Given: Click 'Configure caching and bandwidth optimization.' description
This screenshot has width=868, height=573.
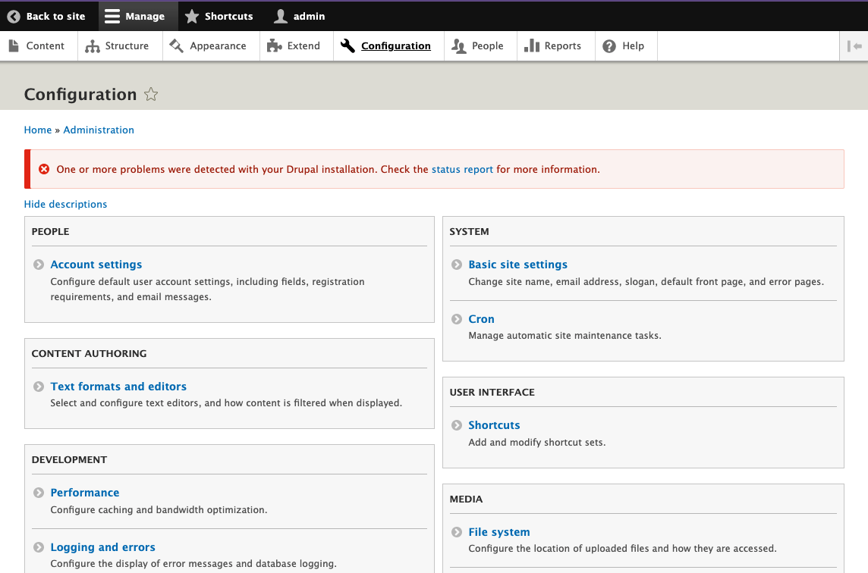Looking at the screenshot, I should click(x=159, y=510).
